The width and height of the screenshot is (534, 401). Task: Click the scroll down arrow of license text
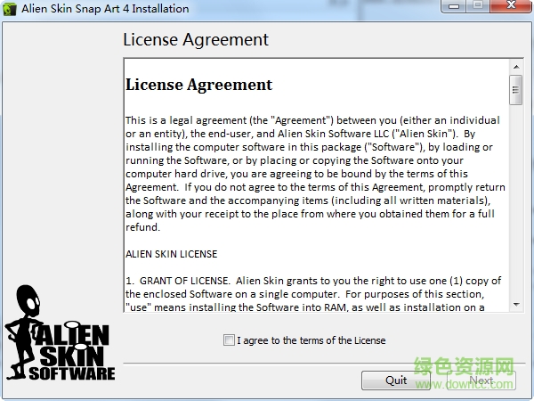[516, 304]
